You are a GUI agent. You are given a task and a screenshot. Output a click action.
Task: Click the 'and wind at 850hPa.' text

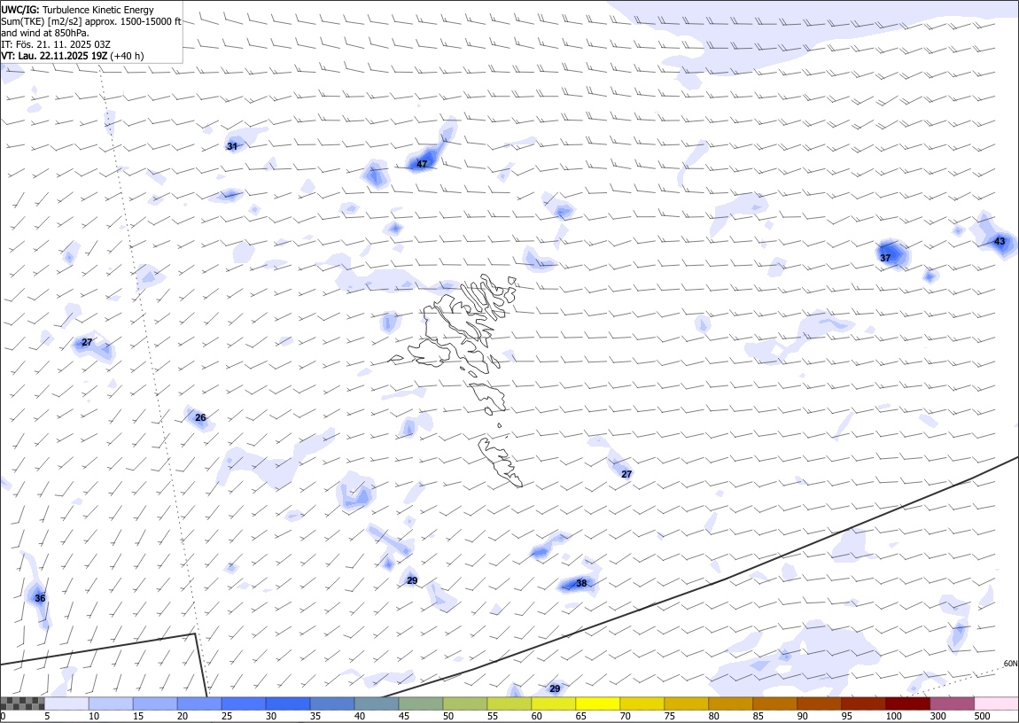45,33
